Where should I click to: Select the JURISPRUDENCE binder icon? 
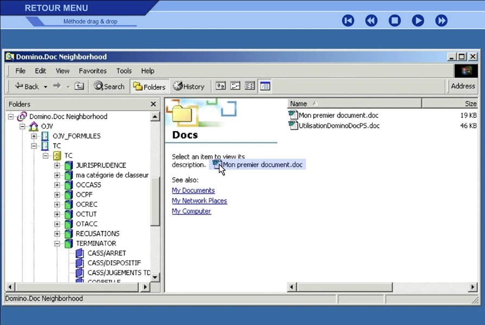(x=69, y=165)
